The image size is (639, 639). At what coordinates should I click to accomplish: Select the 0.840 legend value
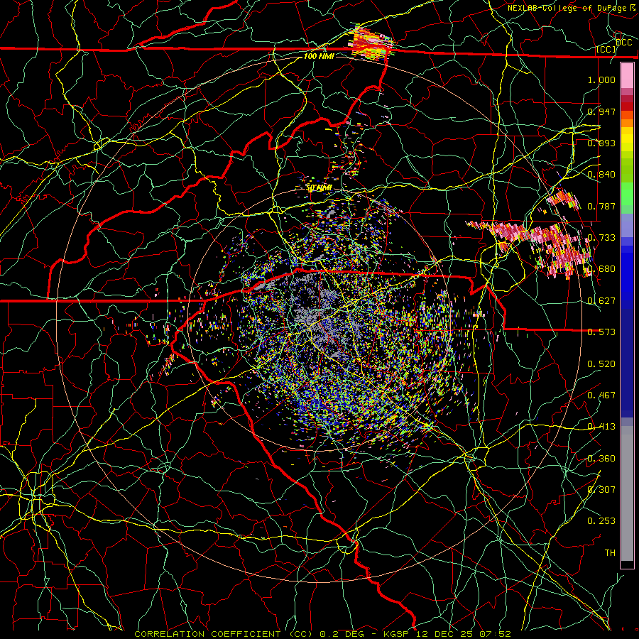click(601, 175)
